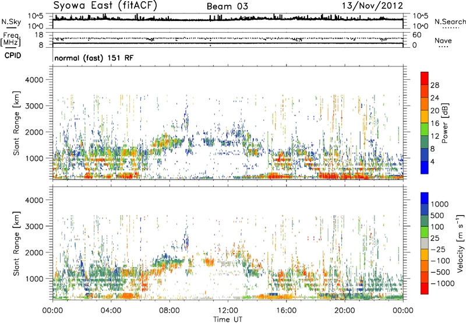This screenshot has width=466, height=323.
Task: Pick the gray -25 to 25 velocity colorbar segment
Action: click(425, 243)
